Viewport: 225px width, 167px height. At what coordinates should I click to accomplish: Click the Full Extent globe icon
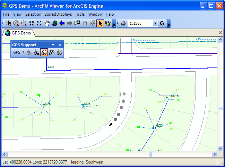(x=54, y=23)
